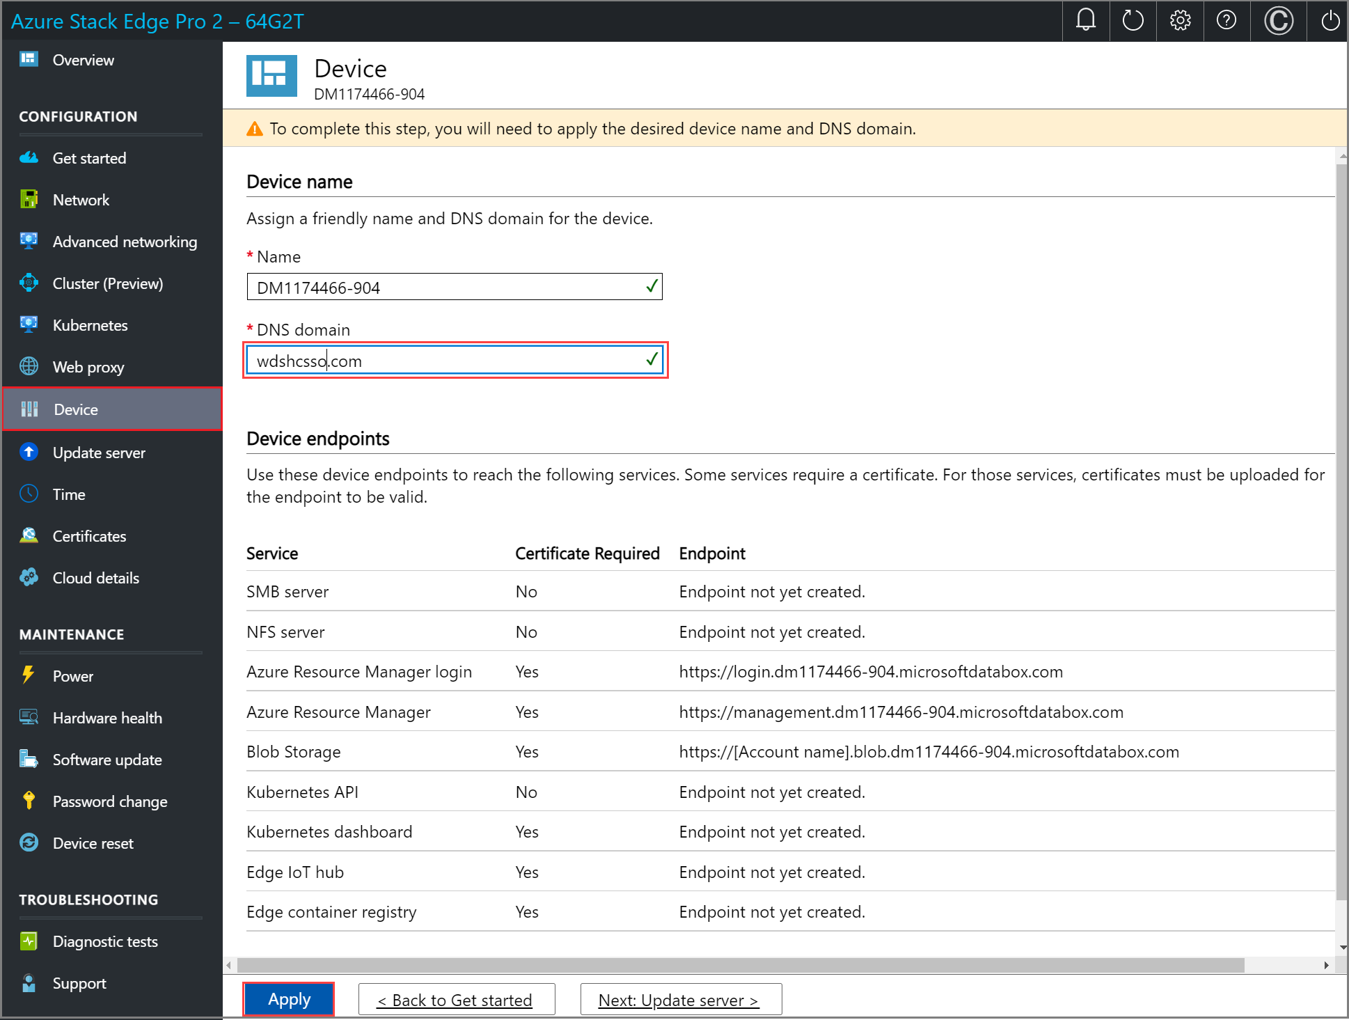Select the Certificates configuration icon

29,535
